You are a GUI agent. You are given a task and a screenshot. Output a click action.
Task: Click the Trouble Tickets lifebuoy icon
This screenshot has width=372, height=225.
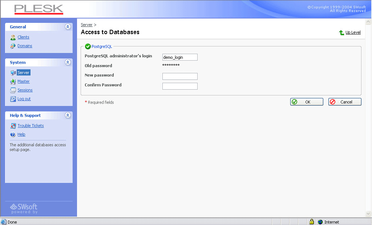[13, 126]
